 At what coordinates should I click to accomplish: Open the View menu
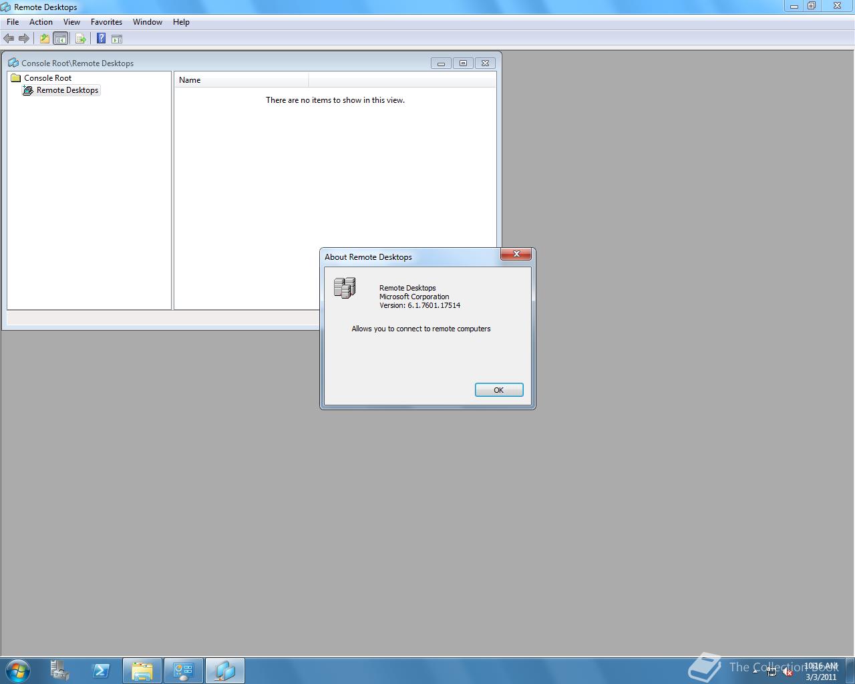(71, 22)
